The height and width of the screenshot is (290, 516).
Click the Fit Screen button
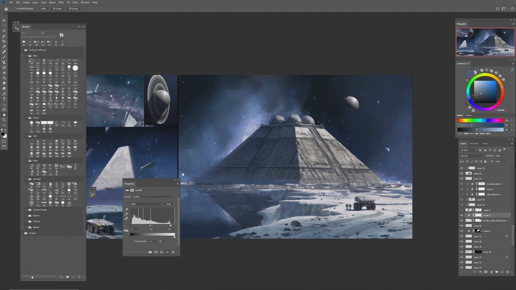click(x=57, y=9)
